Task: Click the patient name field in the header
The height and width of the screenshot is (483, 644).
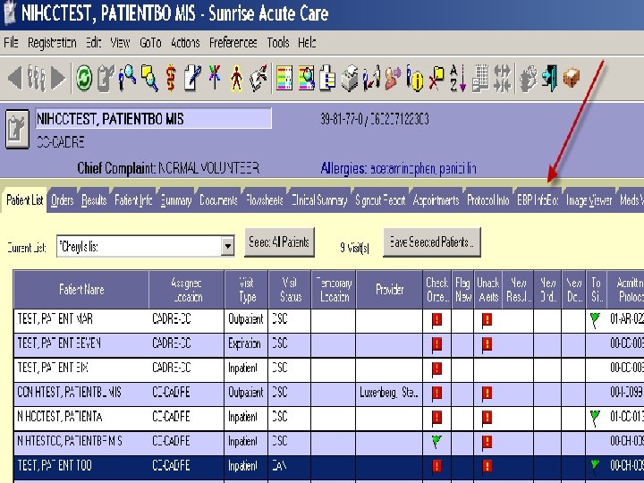Action: point(153,119)
